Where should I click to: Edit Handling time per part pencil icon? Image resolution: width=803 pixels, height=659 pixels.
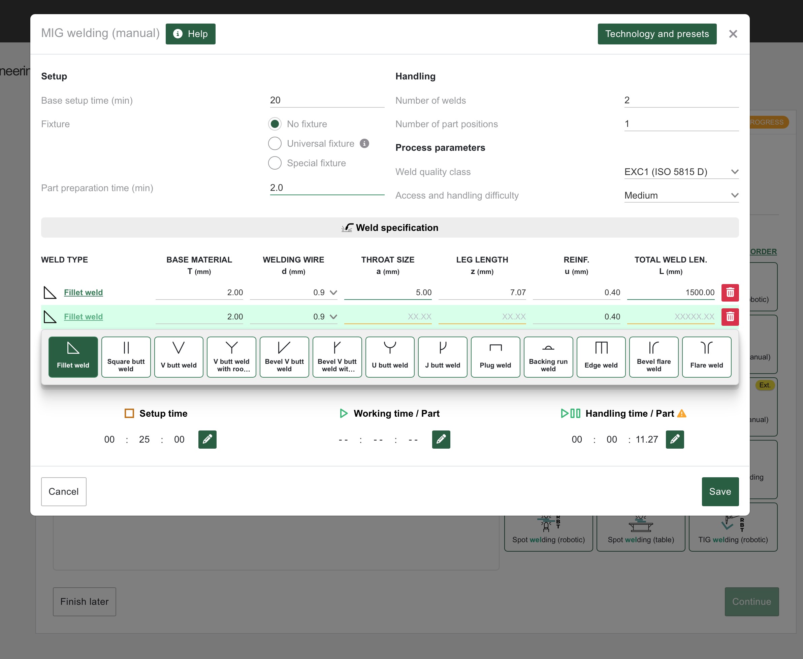(x=675, y=439)
